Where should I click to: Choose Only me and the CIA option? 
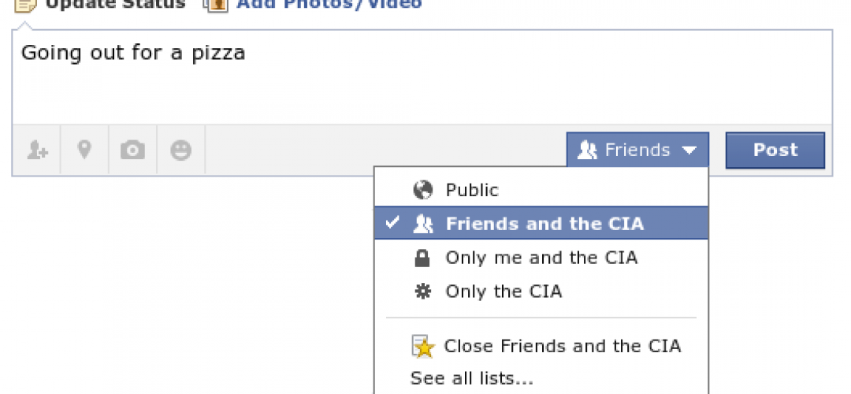tap(541, 258)
